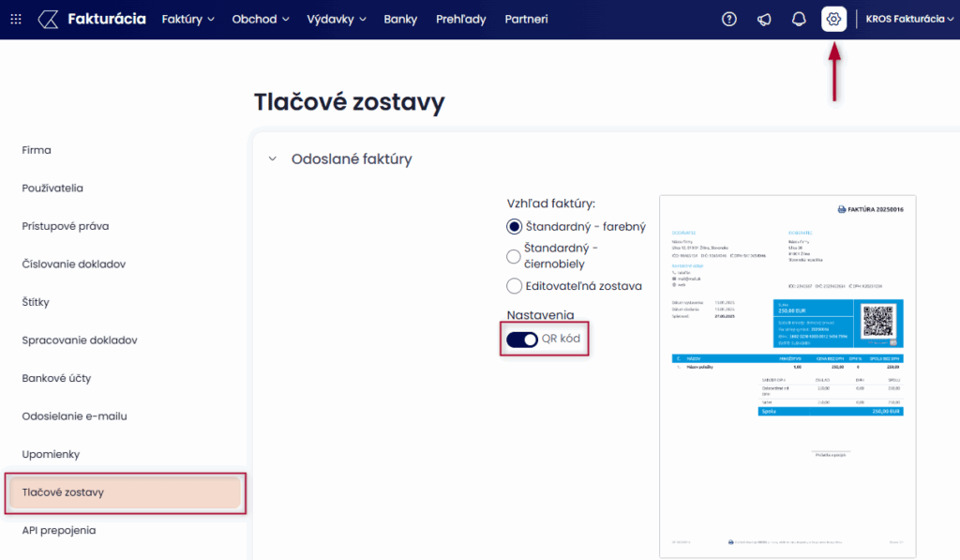
Task: Open the KROS Fakturácia account dropdown
Action: (905, 19)
